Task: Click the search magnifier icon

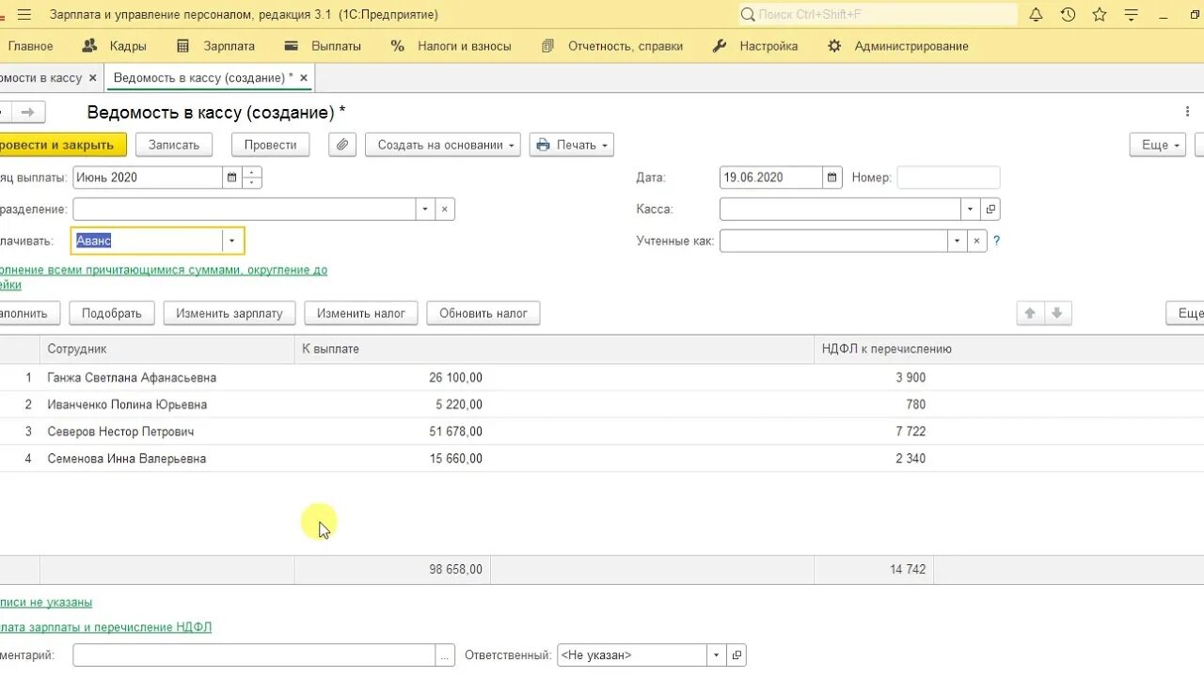Action: 748,15
